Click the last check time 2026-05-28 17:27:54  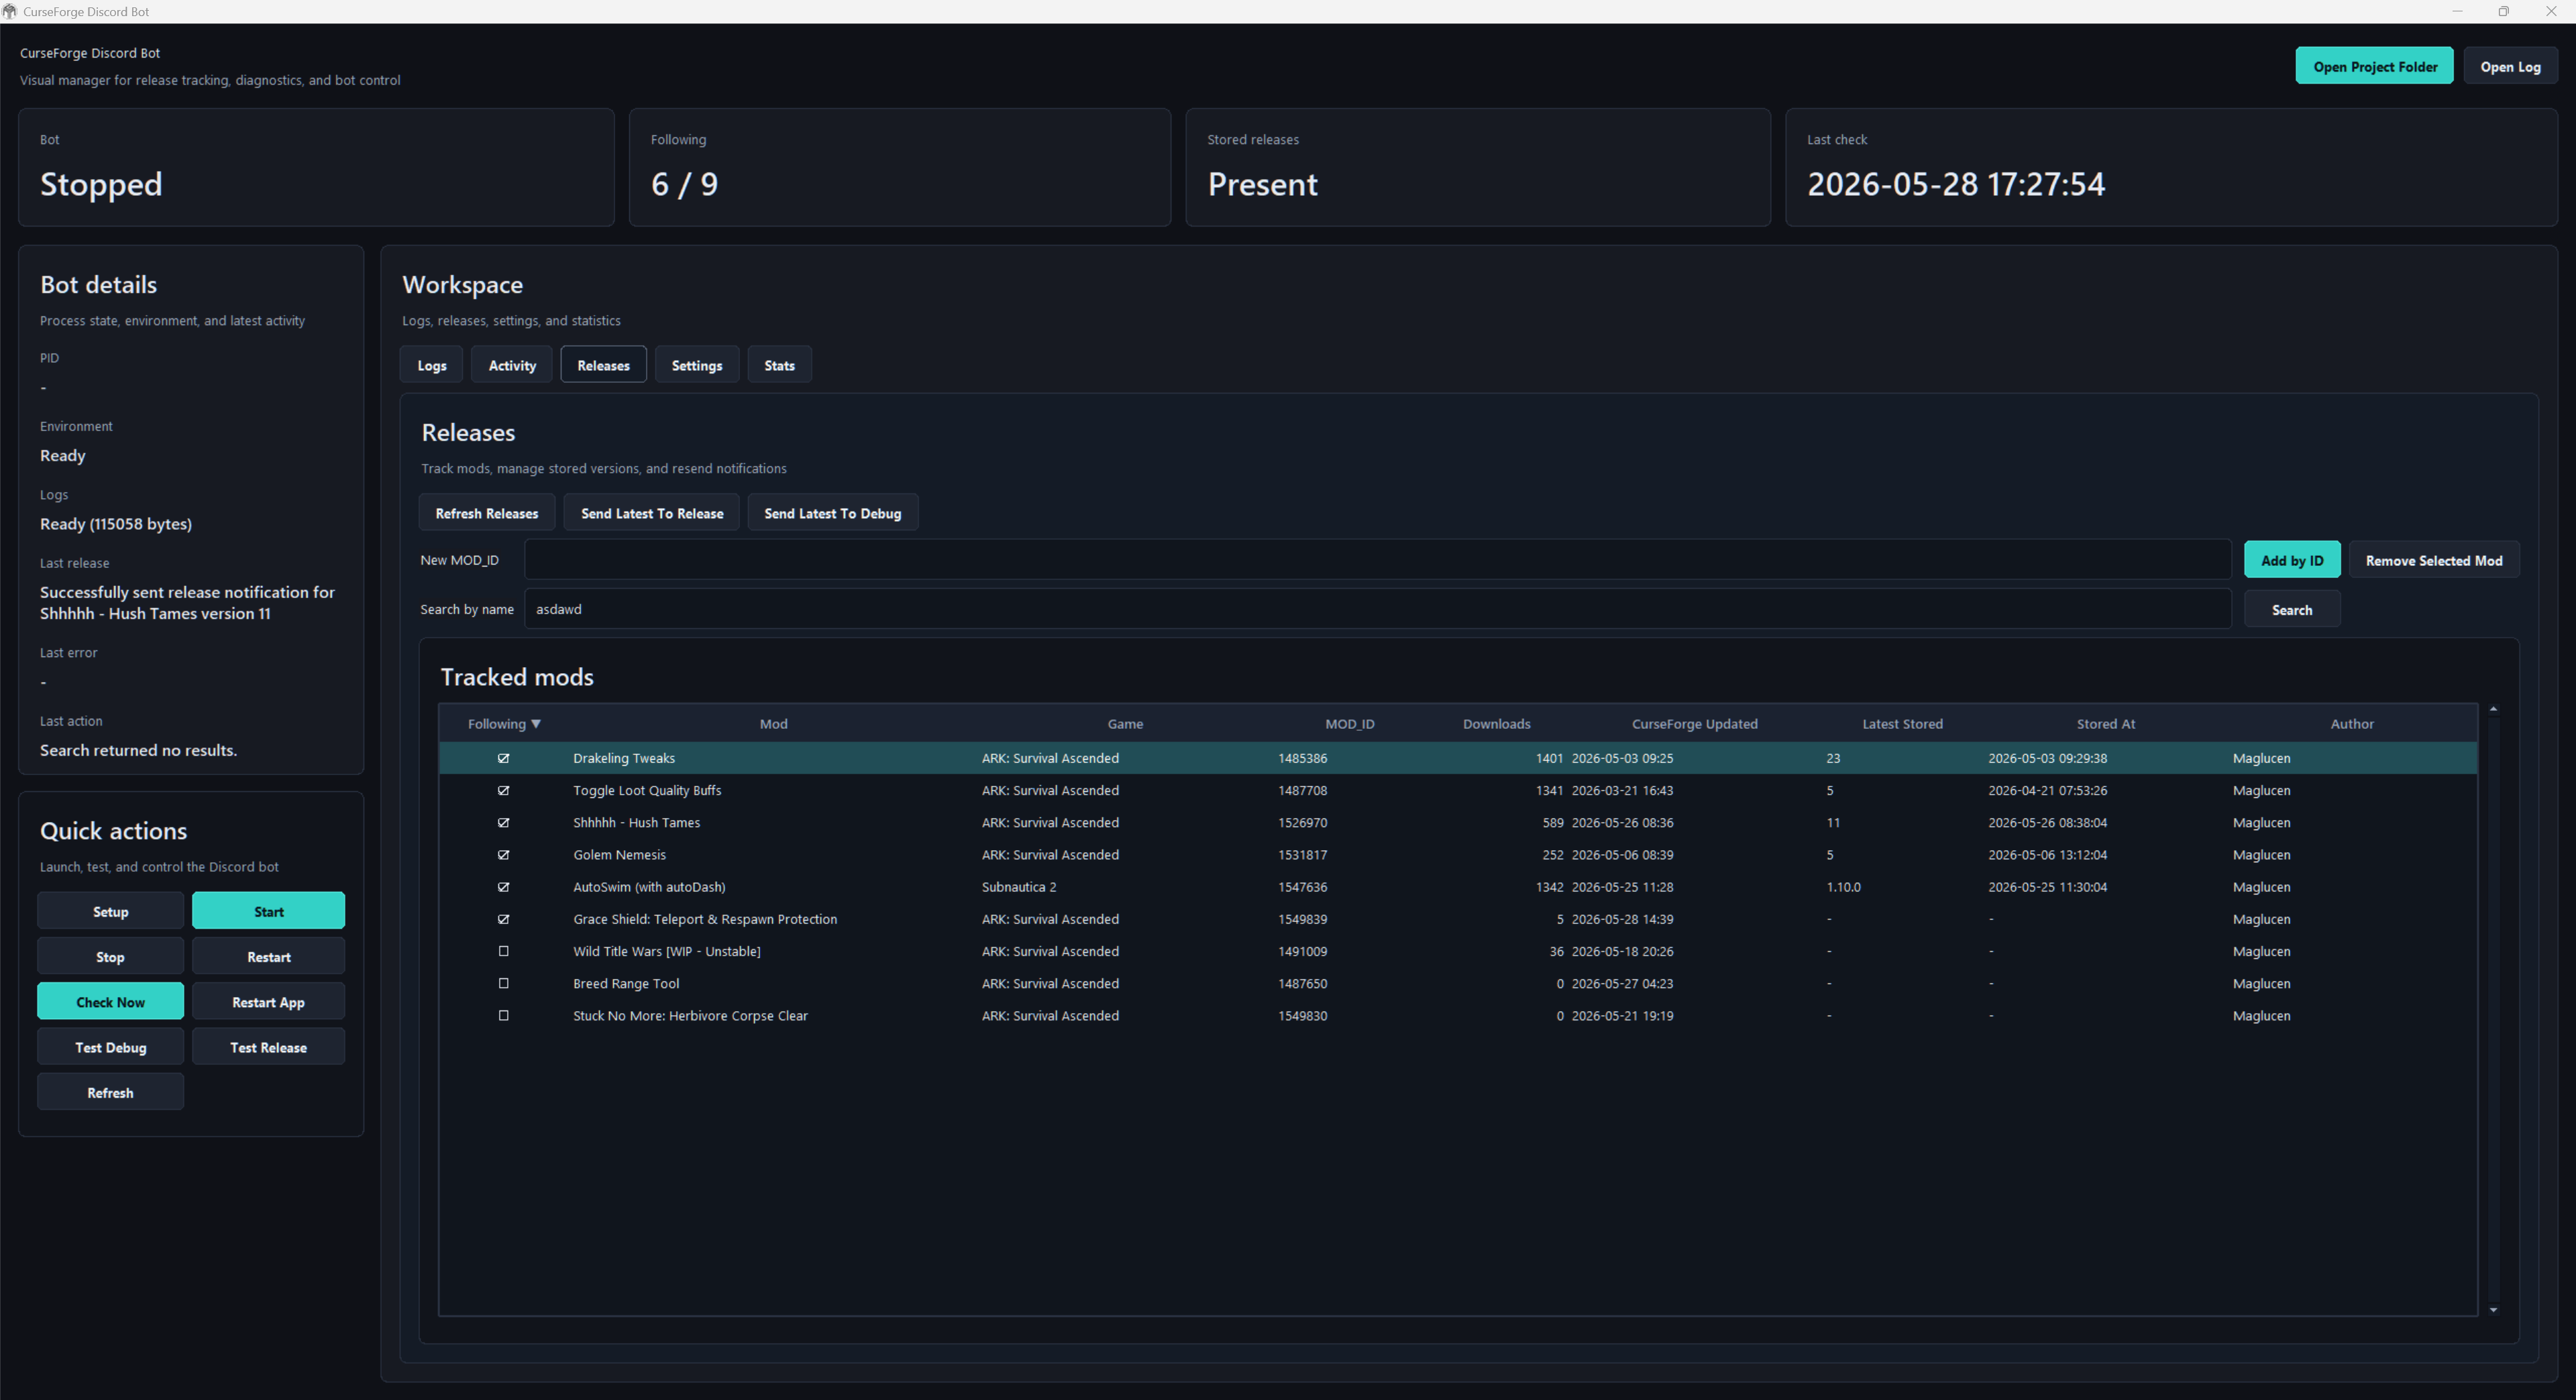(x=1955, y=184)
